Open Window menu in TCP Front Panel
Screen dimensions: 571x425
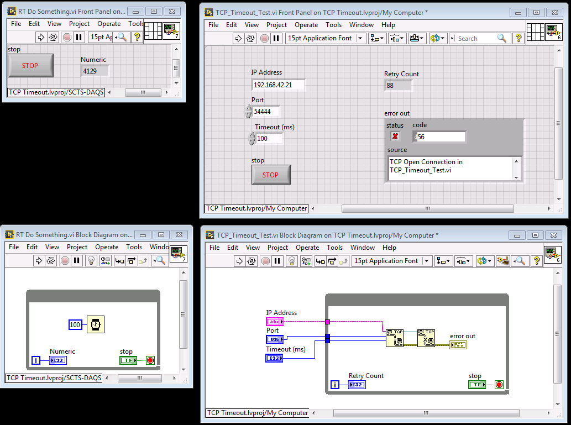362,25
